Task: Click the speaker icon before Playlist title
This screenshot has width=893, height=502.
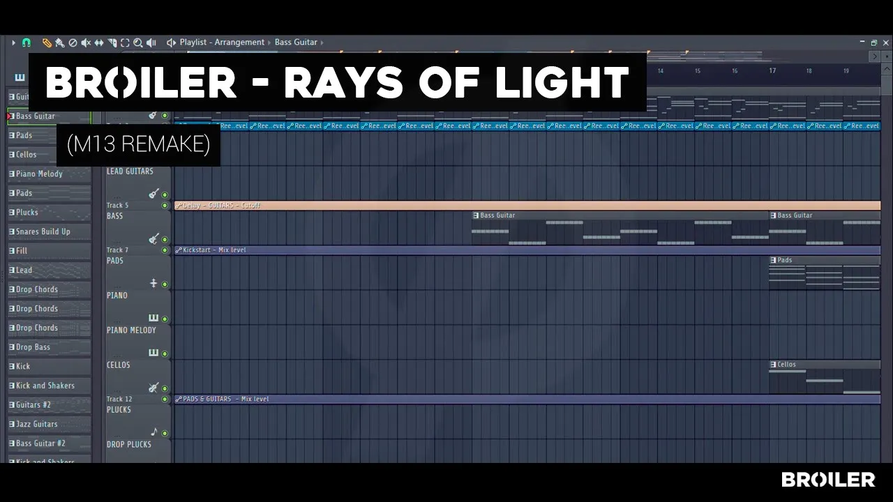Action: [171, 43]
